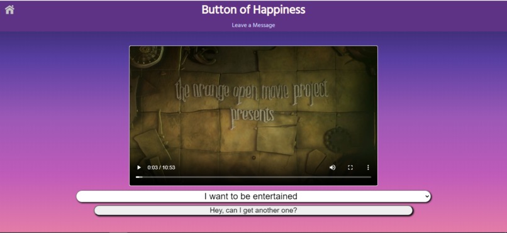Play the video
Image resolution: width=507 pixels, height=233 pixels.
click(x=139, y=168)
